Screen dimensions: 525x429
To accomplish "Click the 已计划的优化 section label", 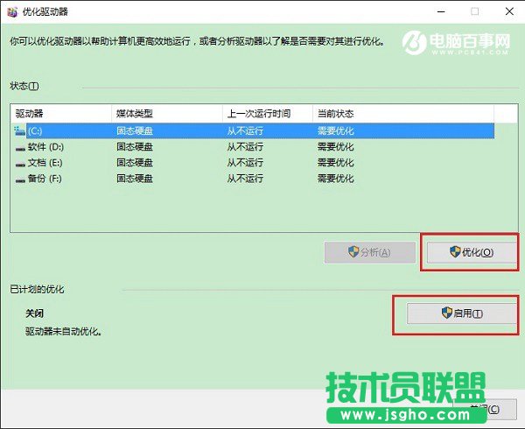I will 37,289.
